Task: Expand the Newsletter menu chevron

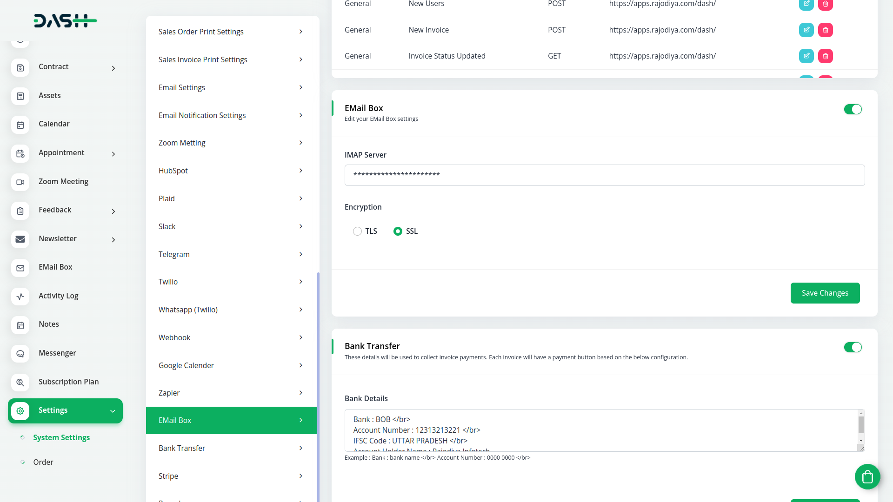Action: [x=113, y=240]
